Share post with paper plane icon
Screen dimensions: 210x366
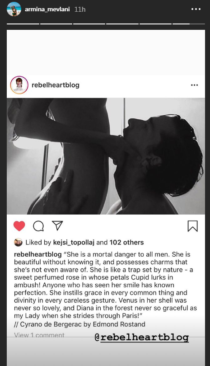57,226
